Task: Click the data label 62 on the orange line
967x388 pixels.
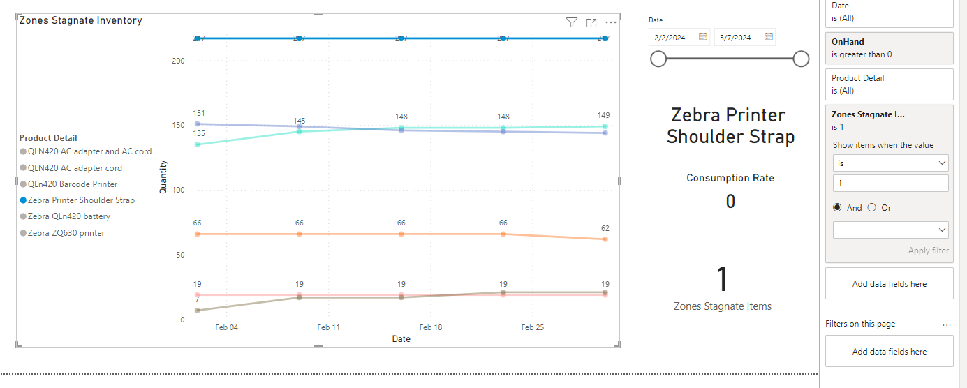Action: pos(605,228)
